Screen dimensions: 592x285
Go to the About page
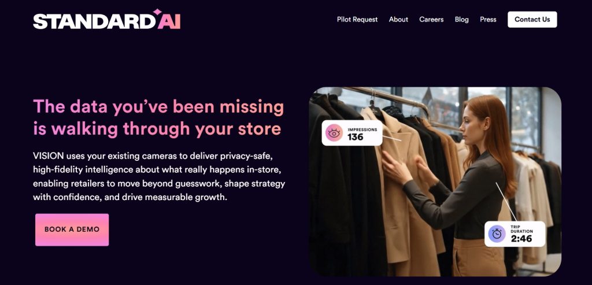coord(398,20)
